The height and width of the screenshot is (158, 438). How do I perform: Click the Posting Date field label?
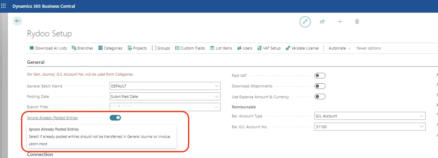click(x=38, y=97)
